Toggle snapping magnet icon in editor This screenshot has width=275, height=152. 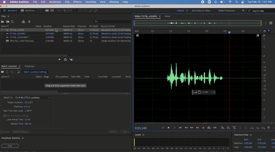pos(265,31)
